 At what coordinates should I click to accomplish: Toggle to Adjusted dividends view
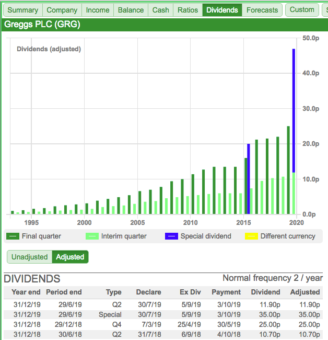[70, 257]
